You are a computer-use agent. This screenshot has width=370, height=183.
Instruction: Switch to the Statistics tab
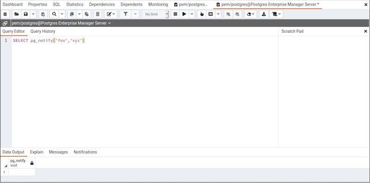click(74, 4)
